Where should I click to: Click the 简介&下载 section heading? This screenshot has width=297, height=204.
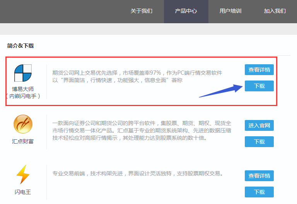tap(20, 46)
